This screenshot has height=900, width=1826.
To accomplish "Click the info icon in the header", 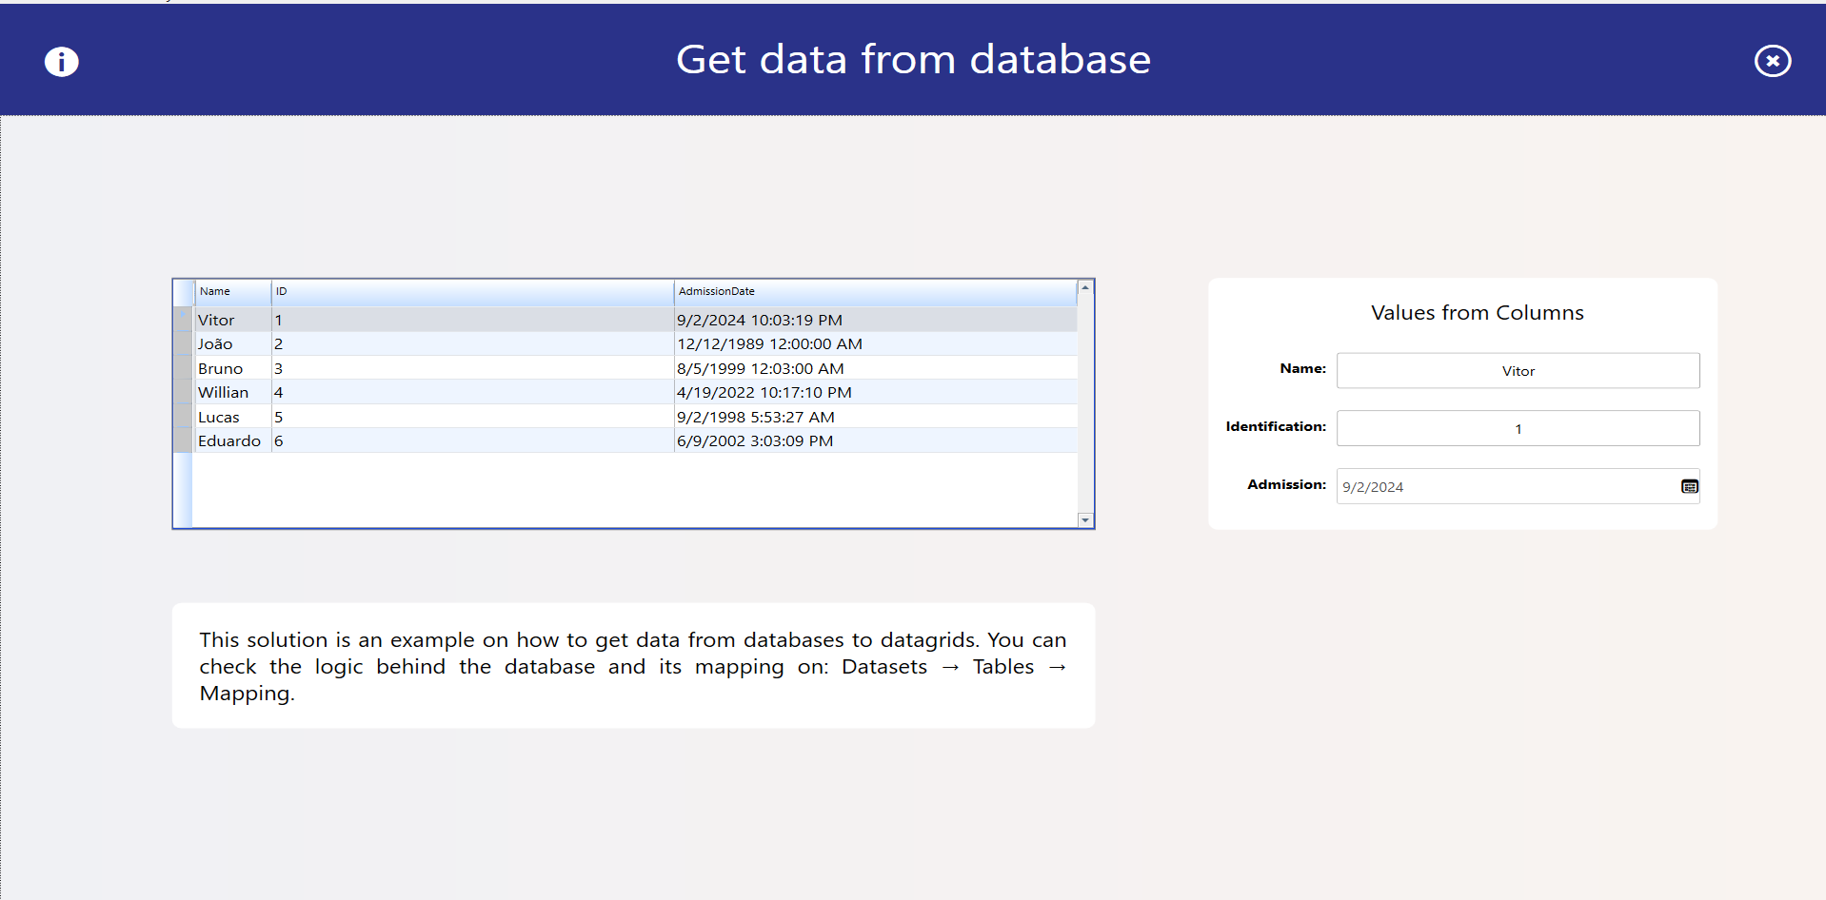I will coord(62,62).
